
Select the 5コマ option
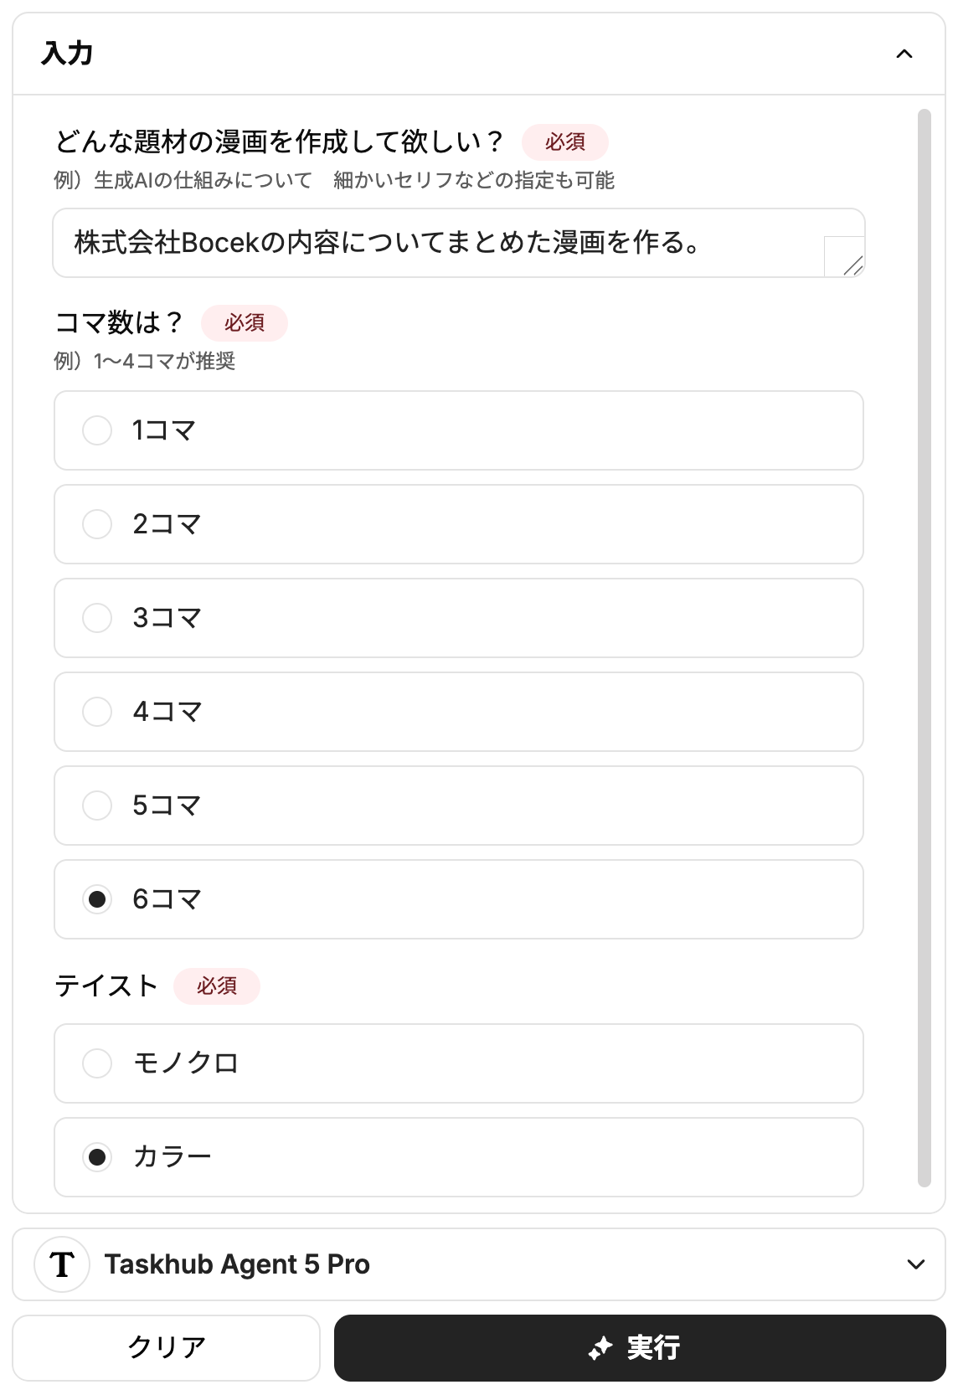click(97, 806)
